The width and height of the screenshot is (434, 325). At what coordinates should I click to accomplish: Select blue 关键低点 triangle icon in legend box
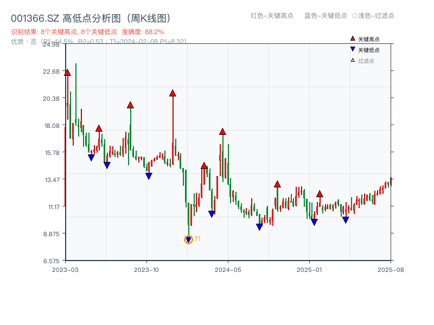click(353, 49)
